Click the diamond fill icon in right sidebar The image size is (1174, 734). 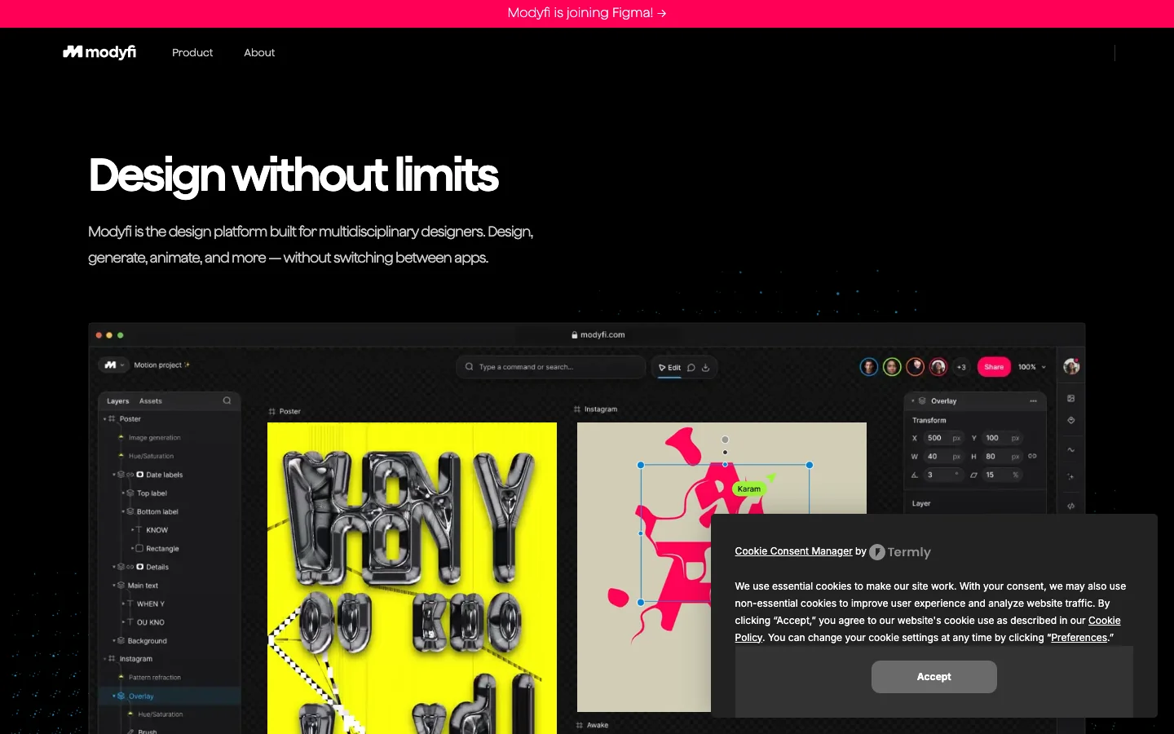pyautogui.click(x=1071, y=421)
